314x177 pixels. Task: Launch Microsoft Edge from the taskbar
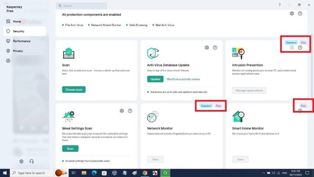point(94,173)
